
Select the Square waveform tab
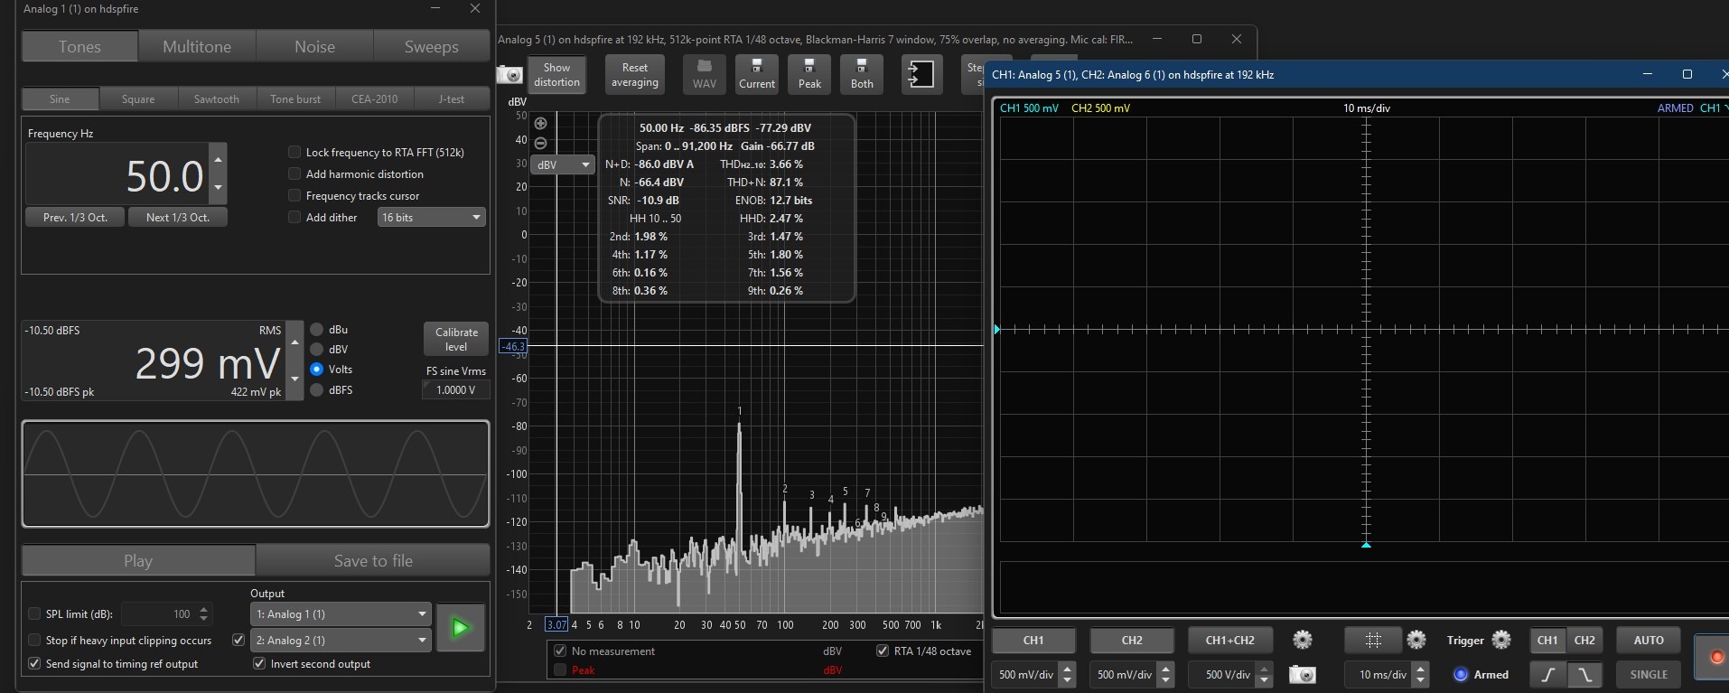(138, 99)
